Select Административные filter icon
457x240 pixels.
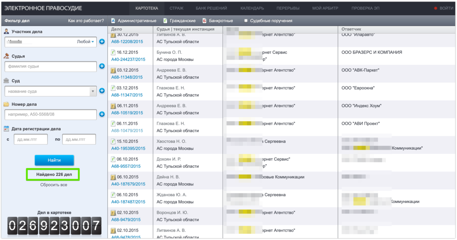pos(113,21)
